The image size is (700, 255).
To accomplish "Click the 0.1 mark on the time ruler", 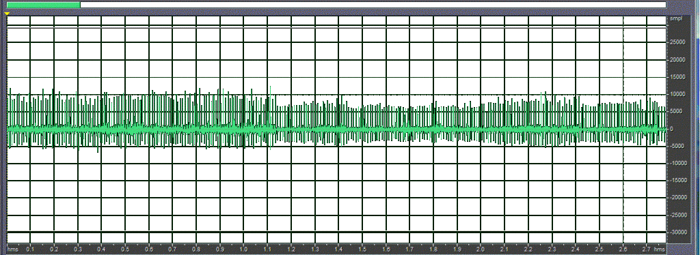I will coord(31,250).
